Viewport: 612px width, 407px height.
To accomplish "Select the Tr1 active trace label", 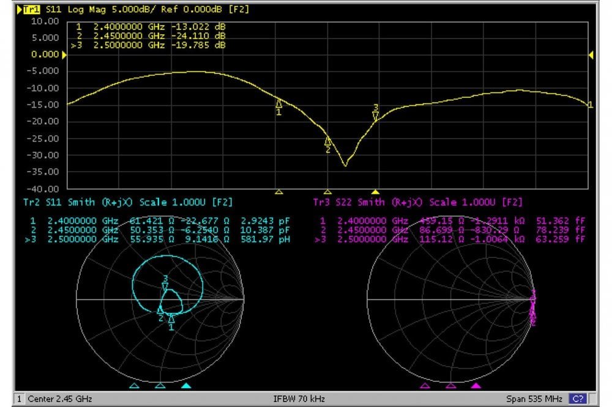I will click(x=31, y=9).
